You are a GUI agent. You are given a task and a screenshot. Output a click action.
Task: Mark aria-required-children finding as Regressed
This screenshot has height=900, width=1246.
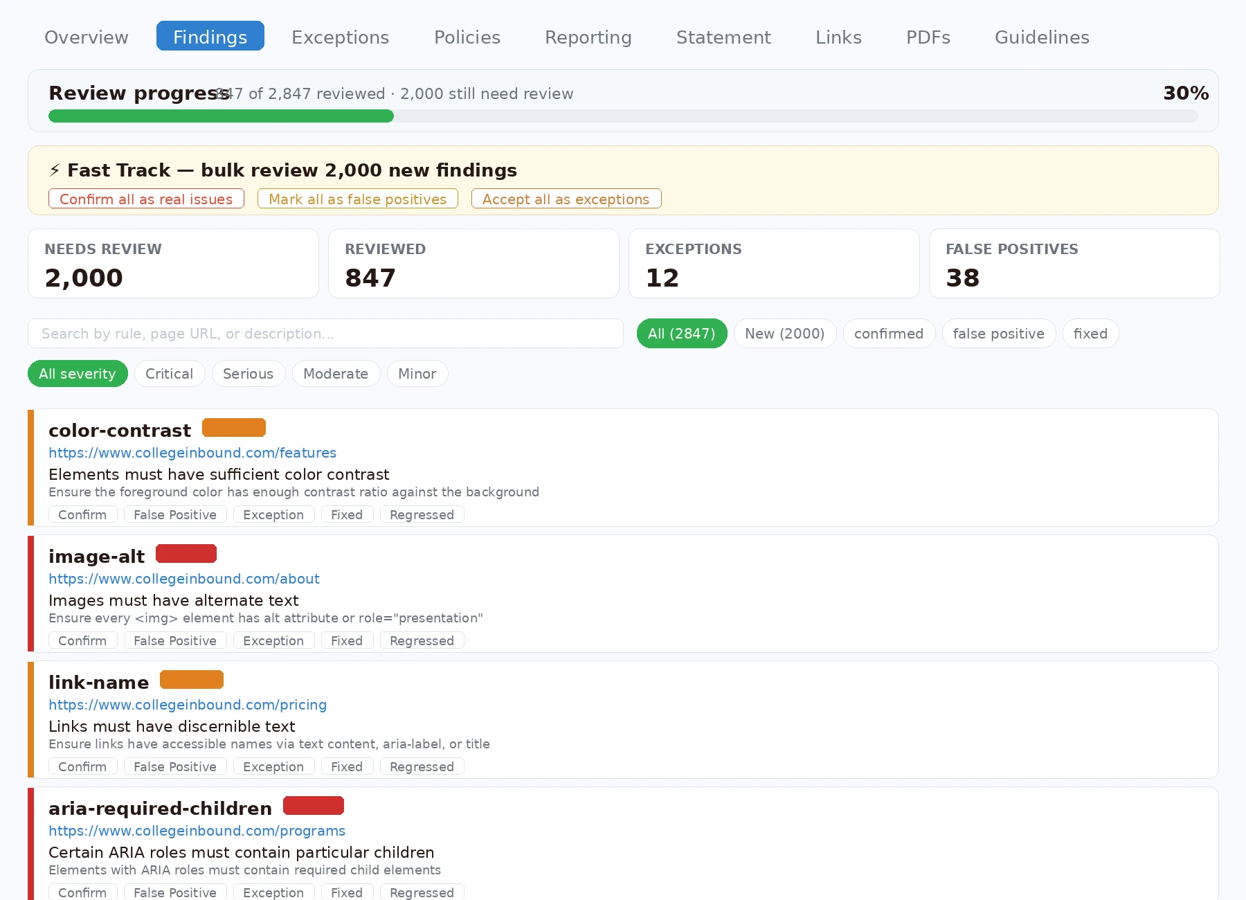[421, 892]
